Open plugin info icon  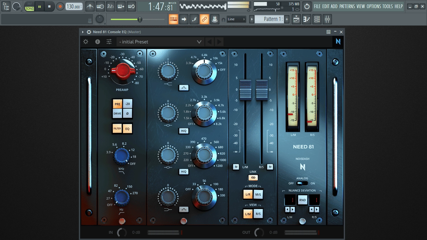tap(98, 42)
